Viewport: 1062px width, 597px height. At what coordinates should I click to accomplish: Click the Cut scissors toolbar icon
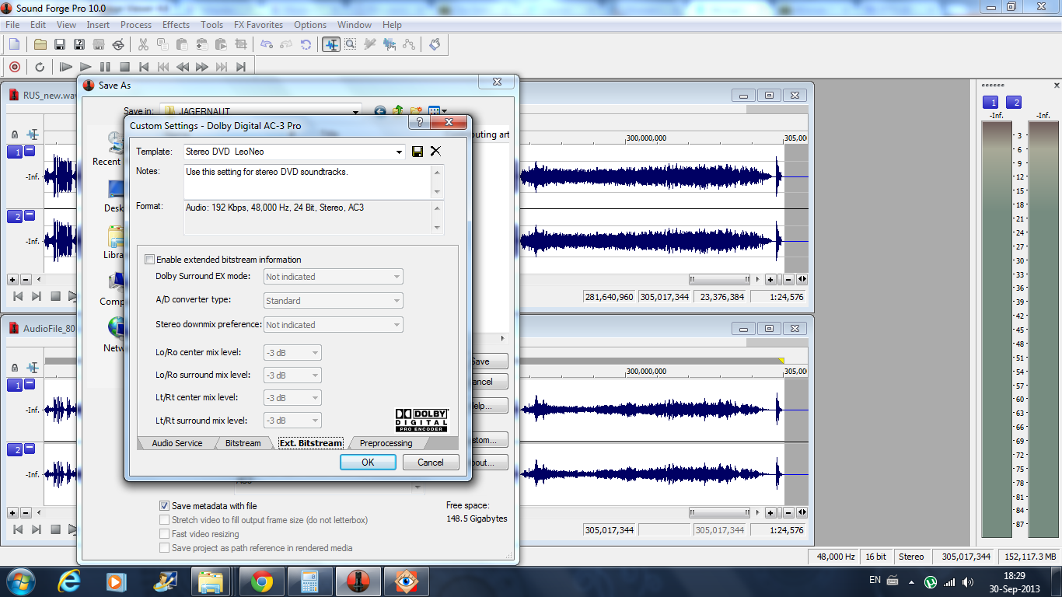click(x=142, y=45)
